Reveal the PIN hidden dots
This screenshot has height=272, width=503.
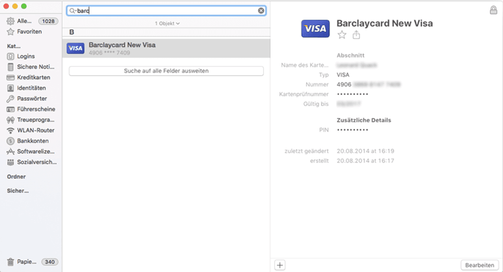[x=352, y=130]
